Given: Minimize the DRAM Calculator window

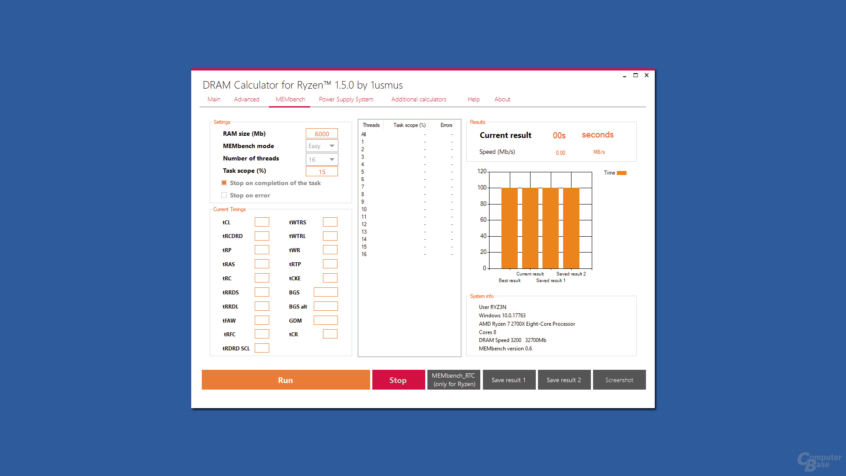Looking at the screenshot, I should tap(624, 75).
